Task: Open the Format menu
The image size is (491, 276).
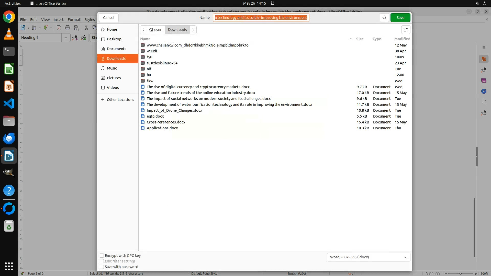Action: (74, 20)
